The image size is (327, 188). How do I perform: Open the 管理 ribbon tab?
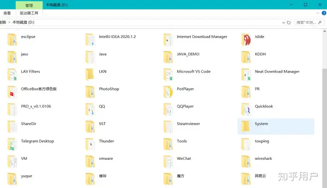(x=29, y=5)
